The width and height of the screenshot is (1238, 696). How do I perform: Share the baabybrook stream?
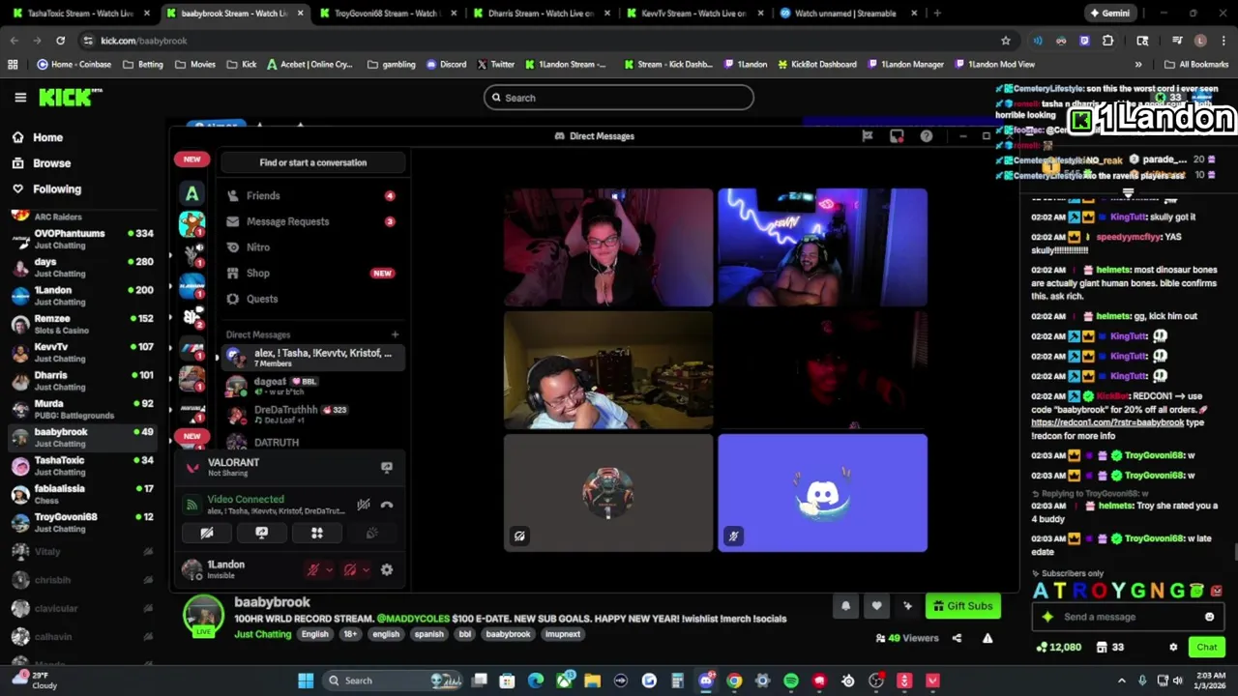[x=957, y=638]
